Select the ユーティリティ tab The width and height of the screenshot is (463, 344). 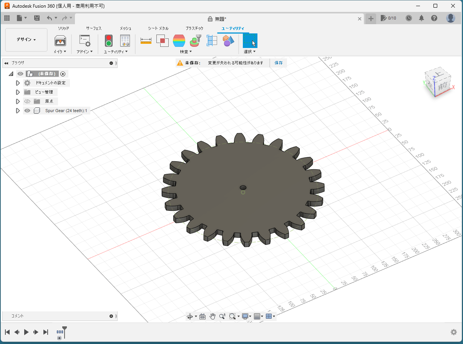233,28
